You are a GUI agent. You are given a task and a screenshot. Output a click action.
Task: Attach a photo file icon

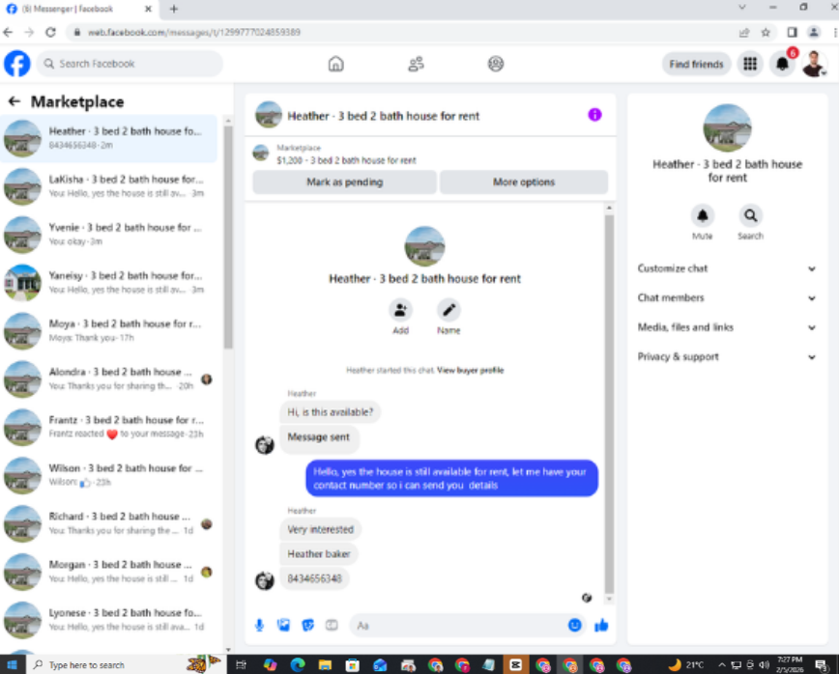click(x=283, y=625)
